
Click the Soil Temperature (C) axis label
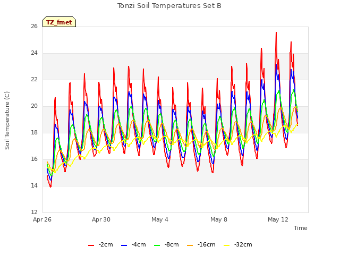pos(7,121)
